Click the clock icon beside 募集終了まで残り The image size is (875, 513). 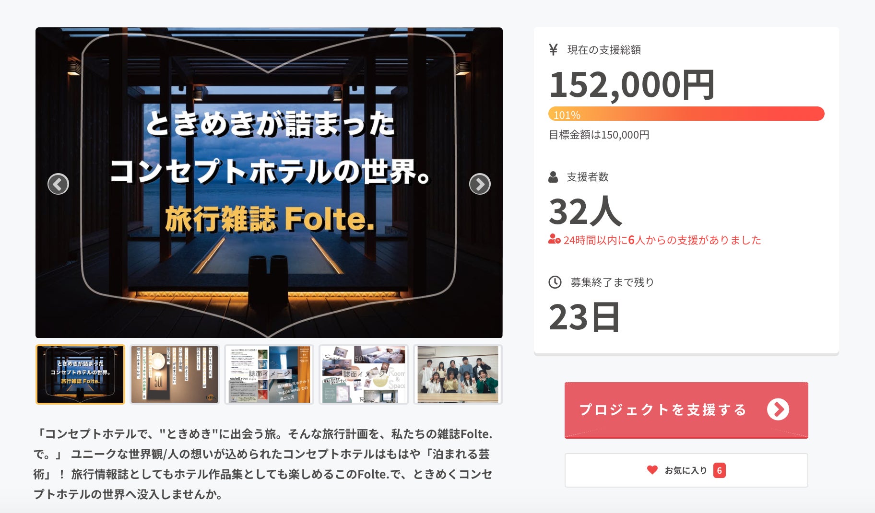point(555,282)
